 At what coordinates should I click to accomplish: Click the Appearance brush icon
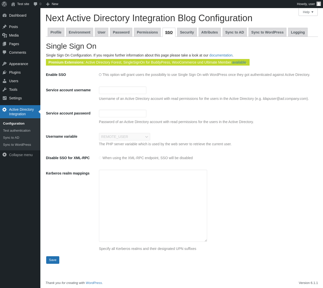5,64
